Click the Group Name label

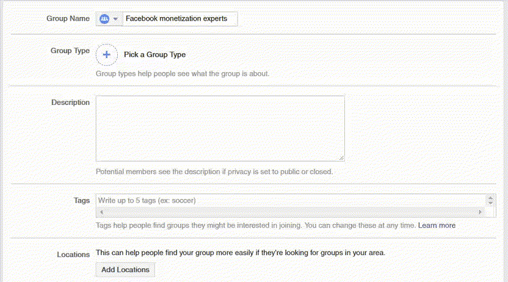pyautogui.click(x=68, y=18)
